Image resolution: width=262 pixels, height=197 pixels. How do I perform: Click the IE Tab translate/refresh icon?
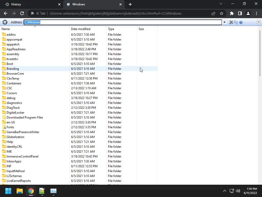click(x=236, y=22)
